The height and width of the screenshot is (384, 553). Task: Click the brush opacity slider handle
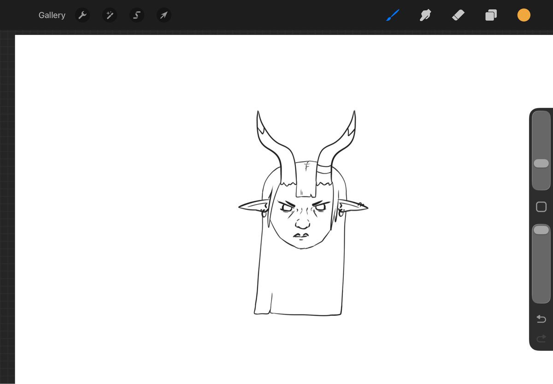[x=541, y=230]
